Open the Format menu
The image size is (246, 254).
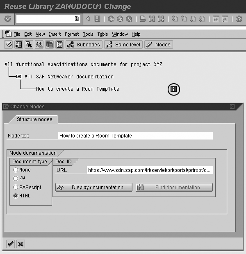click(x=72, y=34)
